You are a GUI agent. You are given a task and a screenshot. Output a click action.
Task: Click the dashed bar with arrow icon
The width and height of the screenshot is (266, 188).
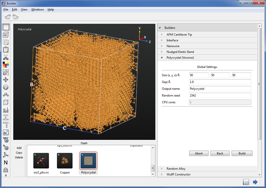click(x=6, y=125)
